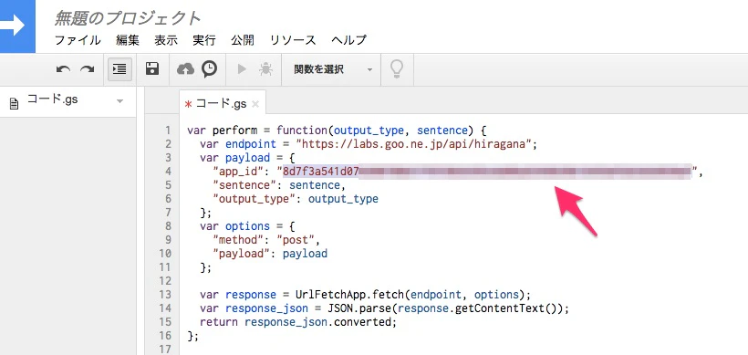Start the debug bug icon

point(265,69)
